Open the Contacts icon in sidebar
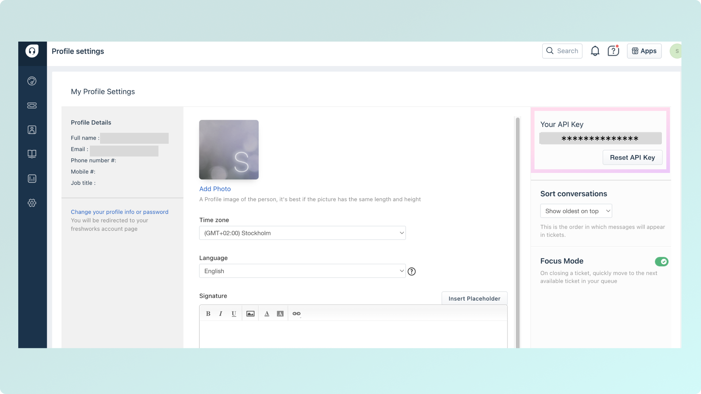The image size is (701, 394). click(32, 130)
